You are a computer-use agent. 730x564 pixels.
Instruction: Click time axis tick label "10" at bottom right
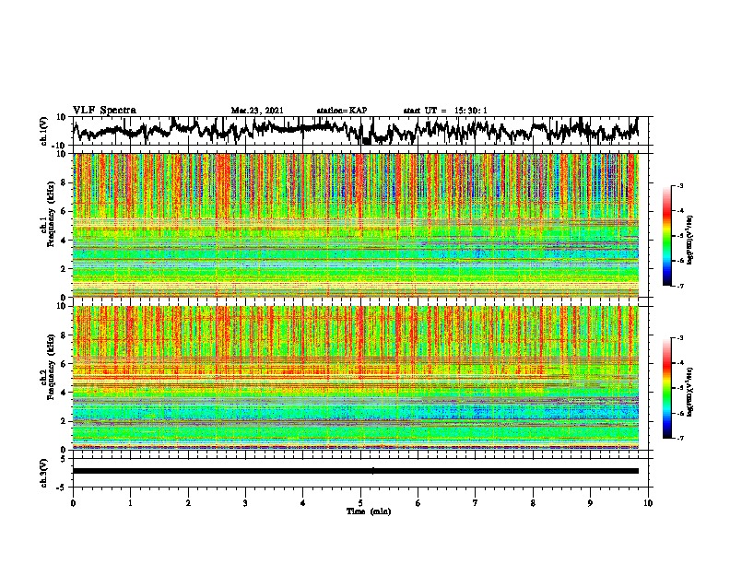(x=648, y=503)
